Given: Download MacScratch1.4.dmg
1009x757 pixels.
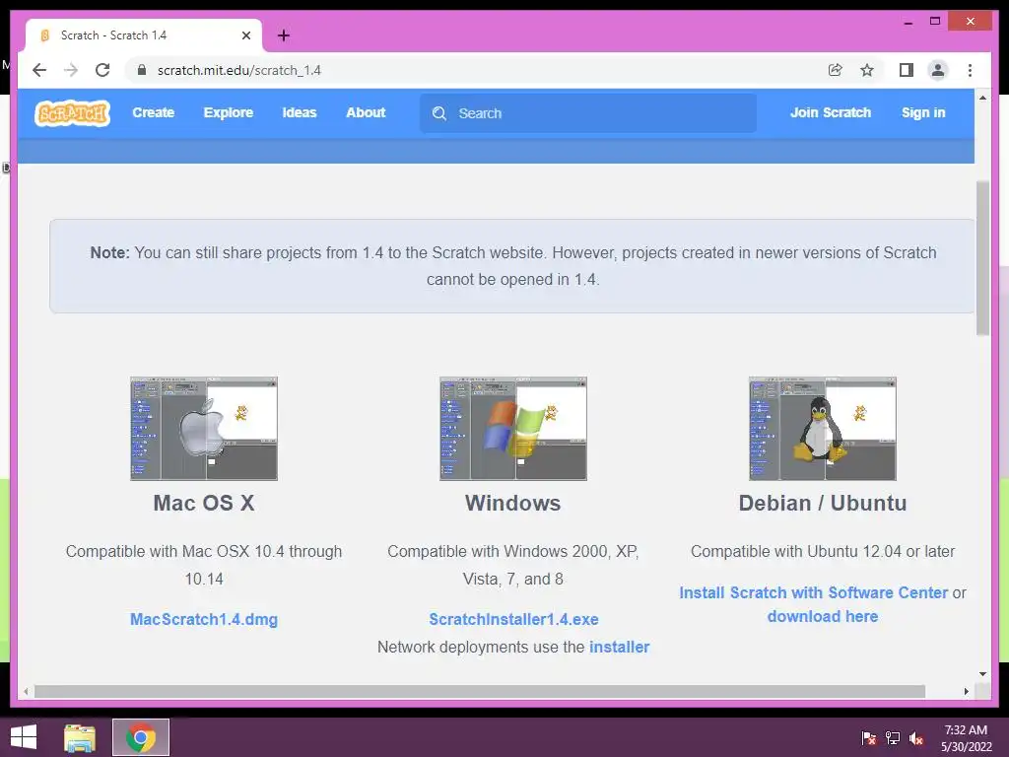Looking at the screenshot, I should pyautogui.click(x=204, y=619).
